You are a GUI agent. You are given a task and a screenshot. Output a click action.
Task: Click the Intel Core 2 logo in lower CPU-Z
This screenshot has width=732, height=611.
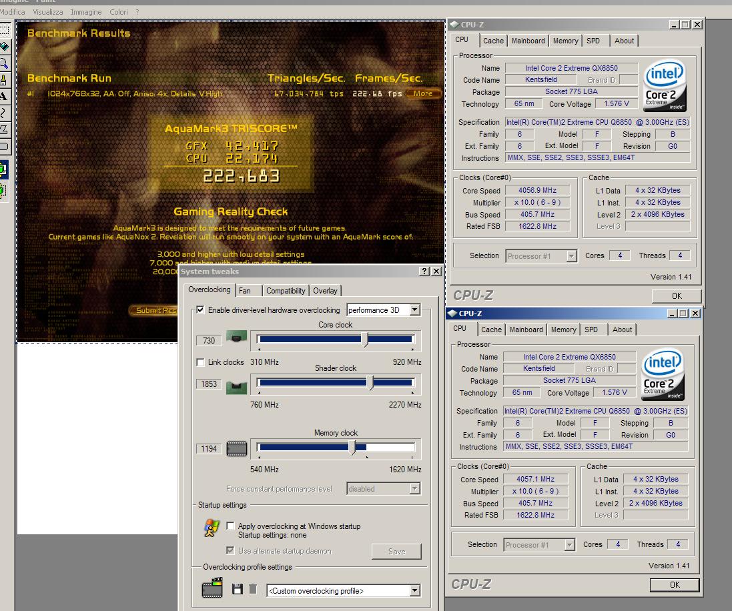click(x=663, y=374)
